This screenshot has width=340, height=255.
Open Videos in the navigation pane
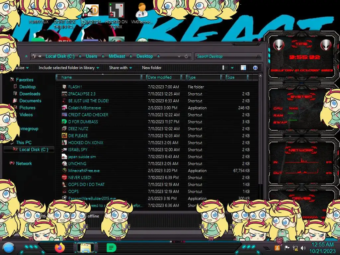point(26,115)
